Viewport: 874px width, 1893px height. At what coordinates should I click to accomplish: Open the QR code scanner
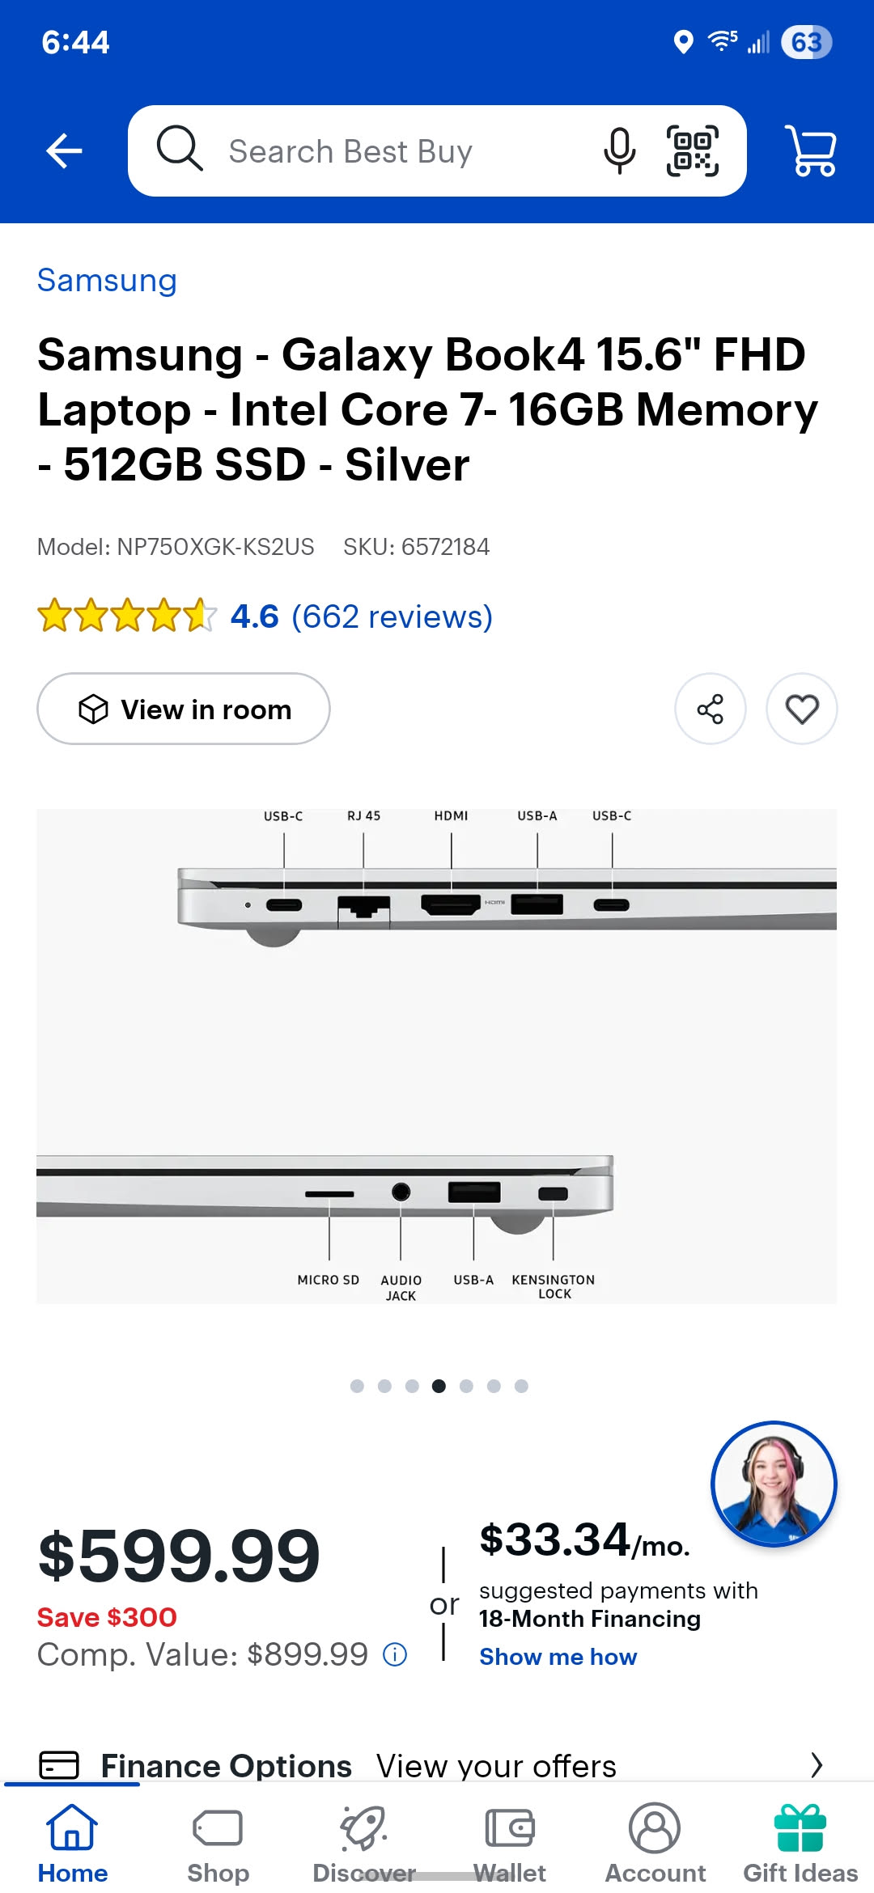click(x=692, y=150)
